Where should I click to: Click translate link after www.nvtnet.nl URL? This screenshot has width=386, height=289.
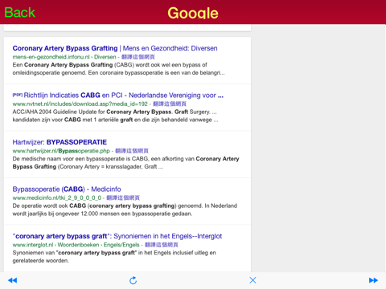[x=170, y=104]
